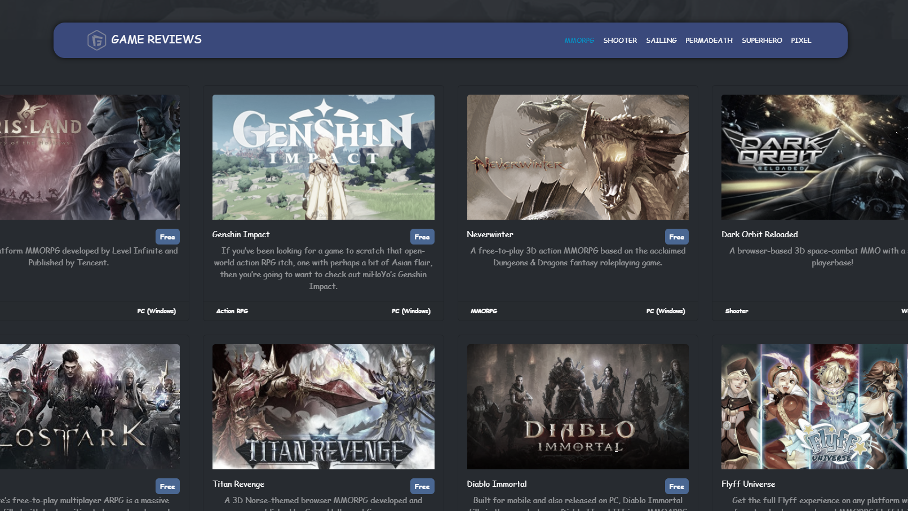Click the Free badge on Neverwinter
908x511 pixels.
(677, 237)
